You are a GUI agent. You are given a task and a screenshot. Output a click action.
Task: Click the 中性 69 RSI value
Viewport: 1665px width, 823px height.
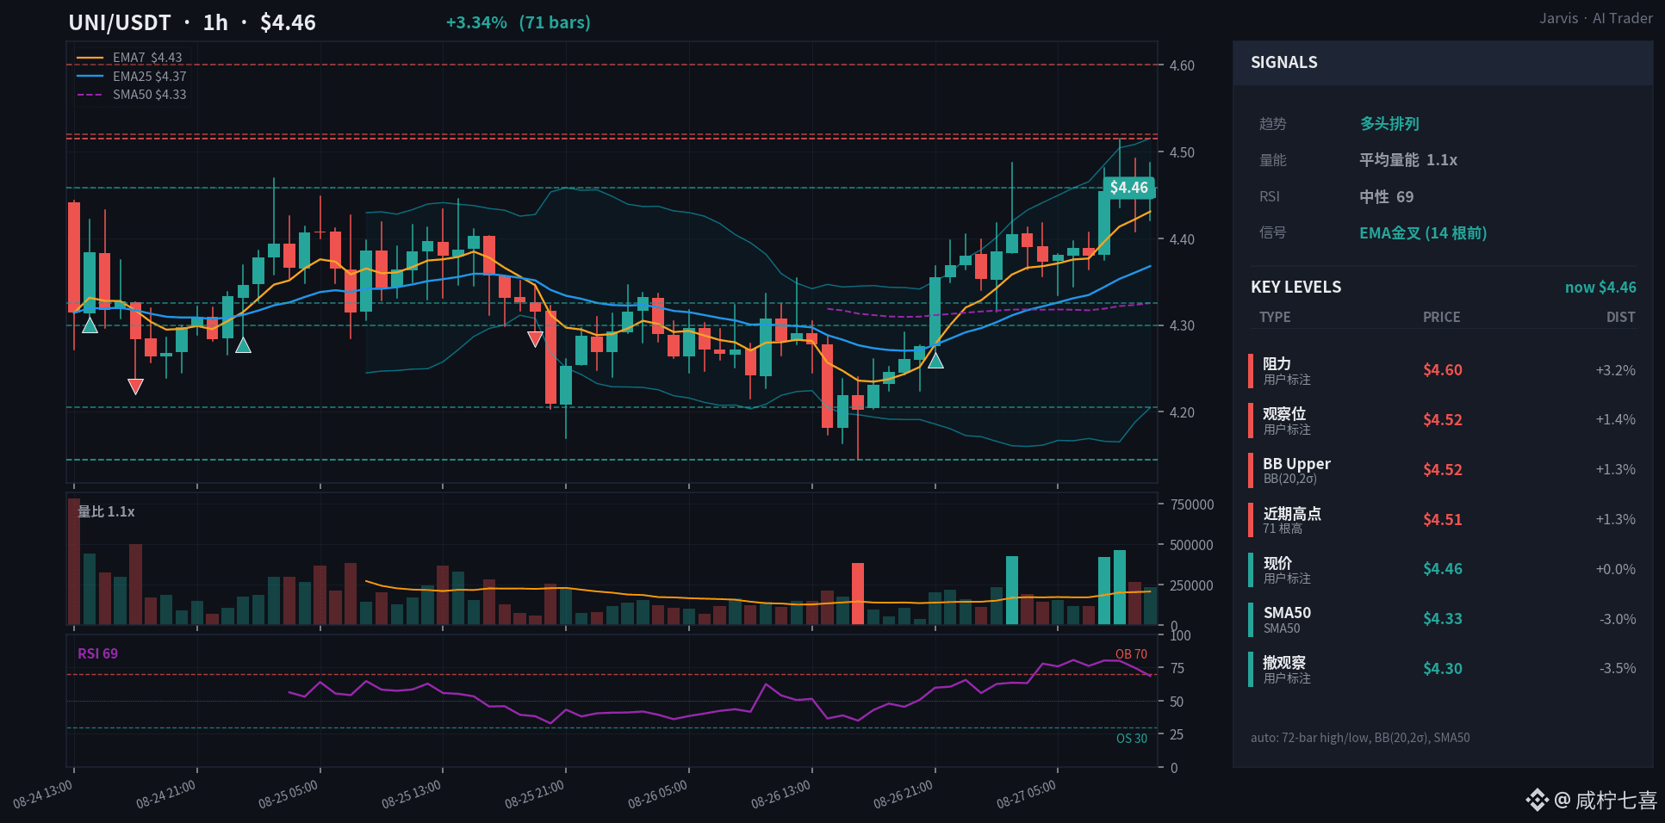(1387, 197)
